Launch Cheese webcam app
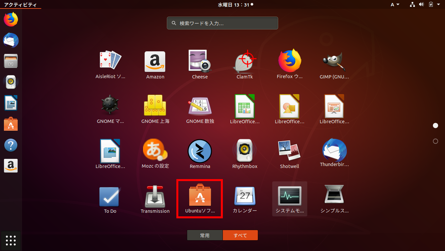 point(200,64)
